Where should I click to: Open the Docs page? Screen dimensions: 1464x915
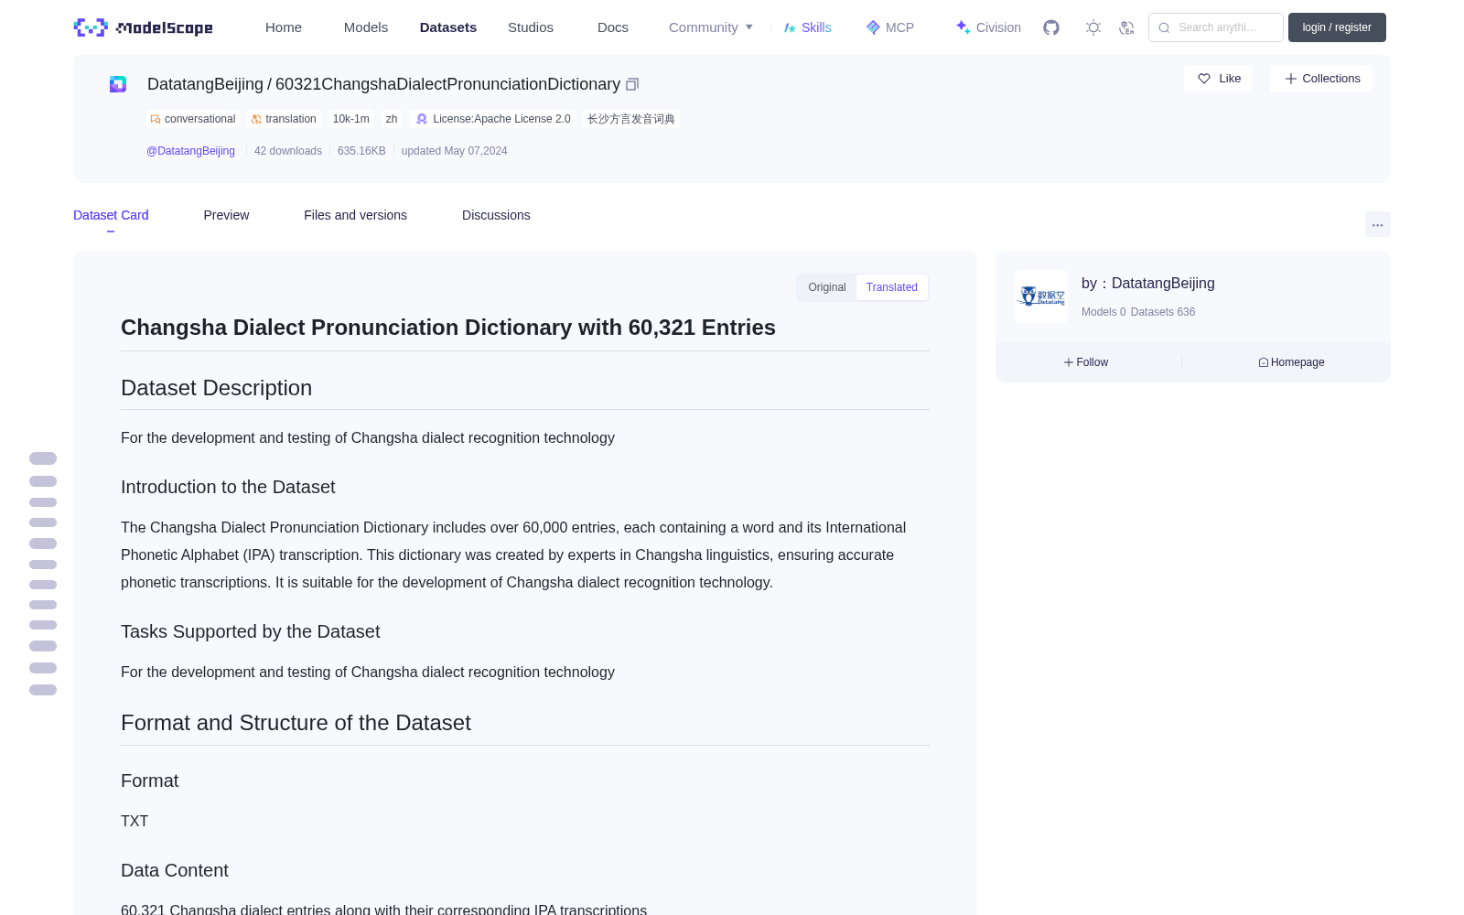(x=613, y=27)
